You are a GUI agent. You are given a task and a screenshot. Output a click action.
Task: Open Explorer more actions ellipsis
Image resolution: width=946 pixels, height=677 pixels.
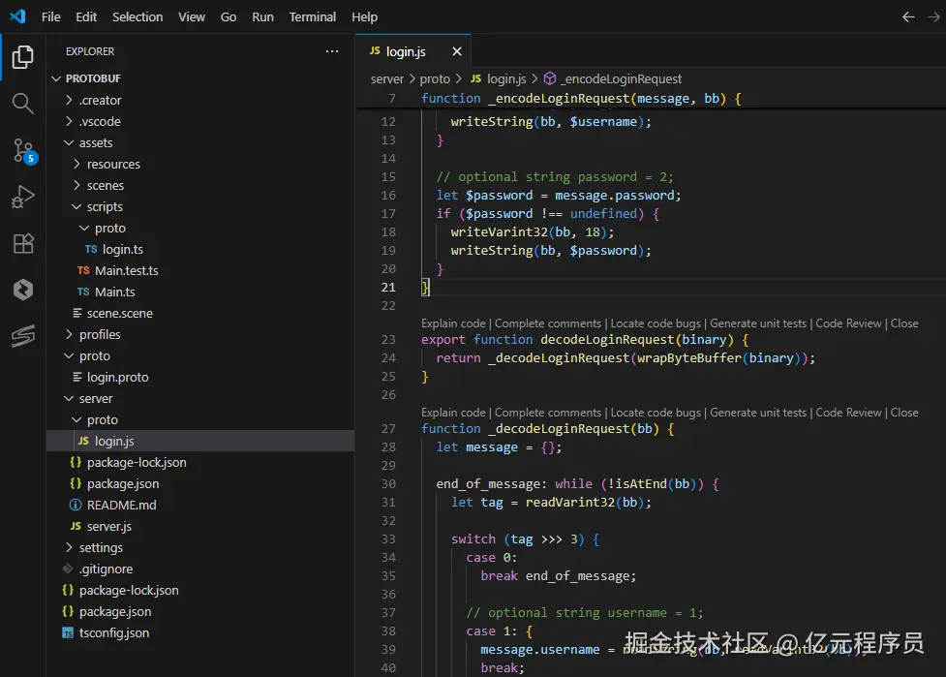(x=332, y=51)
